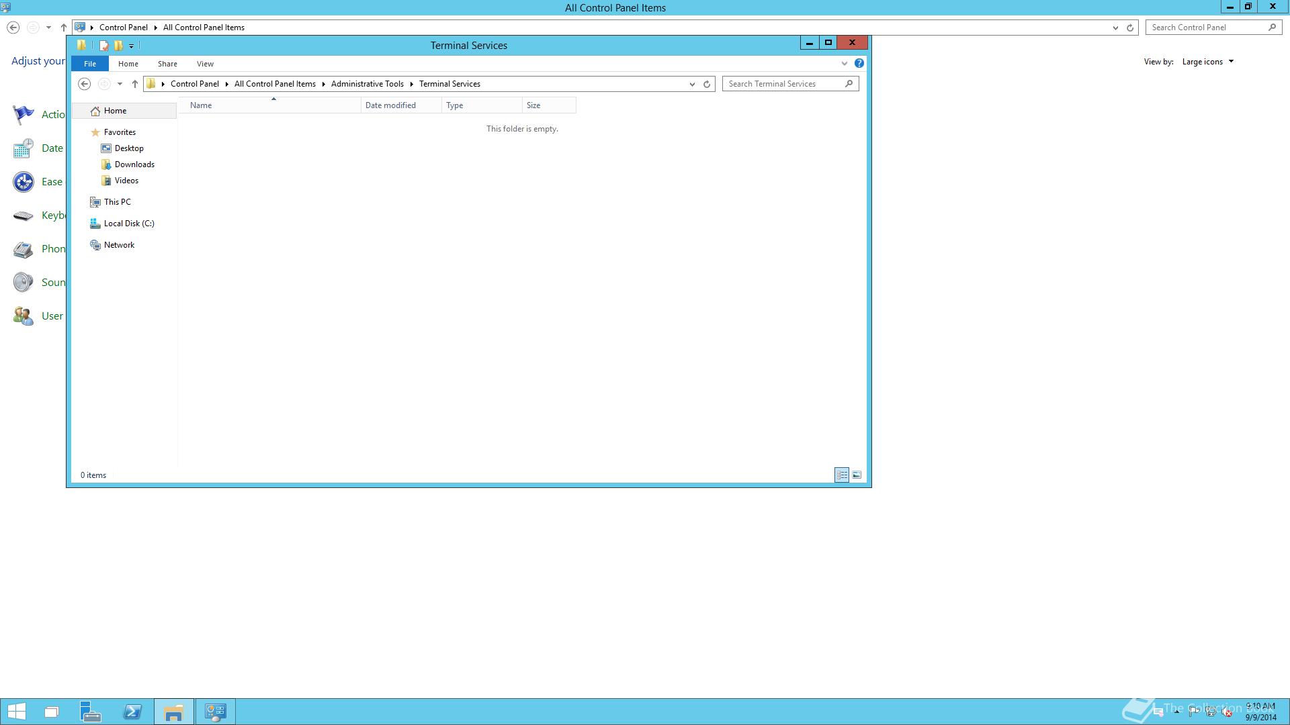Open recent locations dropdown in Terminal Services window
1290x725 pixels.
click(x=120, y=84)
